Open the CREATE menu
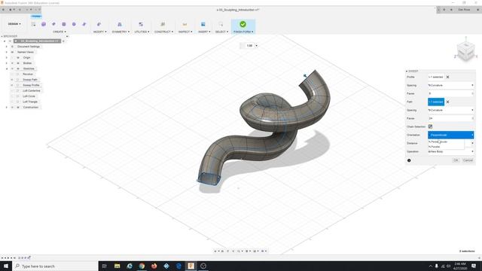482x271 pixels. pyautogui.click(x=59, y=32)
